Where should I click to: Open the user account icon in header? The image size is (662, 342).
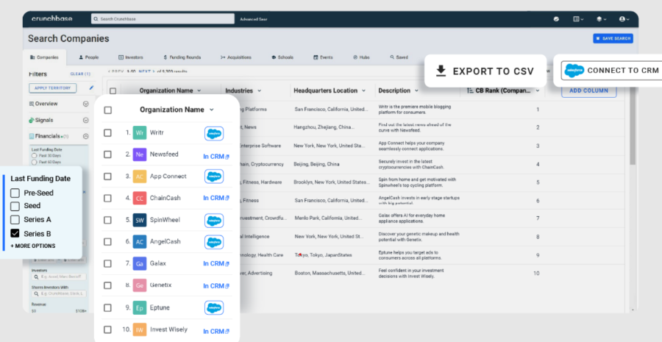pyautogui.click(x=623, y=19)
